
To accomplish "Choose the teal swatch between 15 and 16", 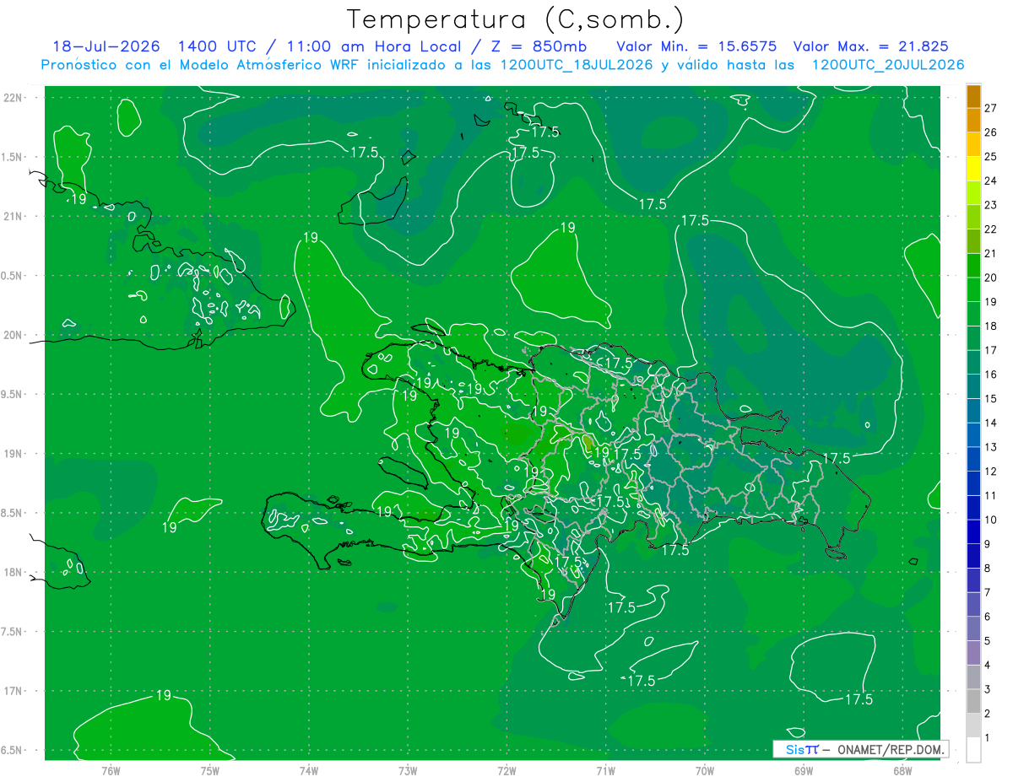I will coord(973,386).
